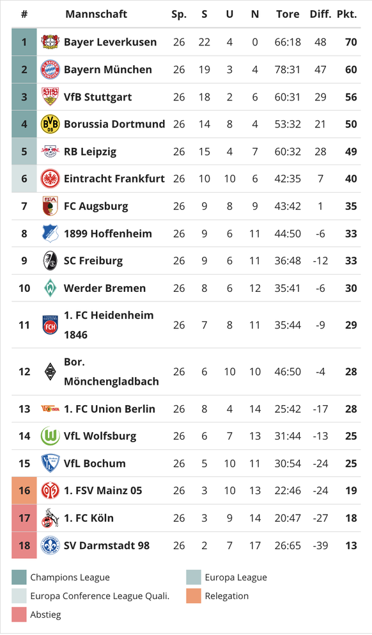
Task: Click the Eintracht Frankfurt eagle crest
Action: pyautogui.click(x=50, y=179)
